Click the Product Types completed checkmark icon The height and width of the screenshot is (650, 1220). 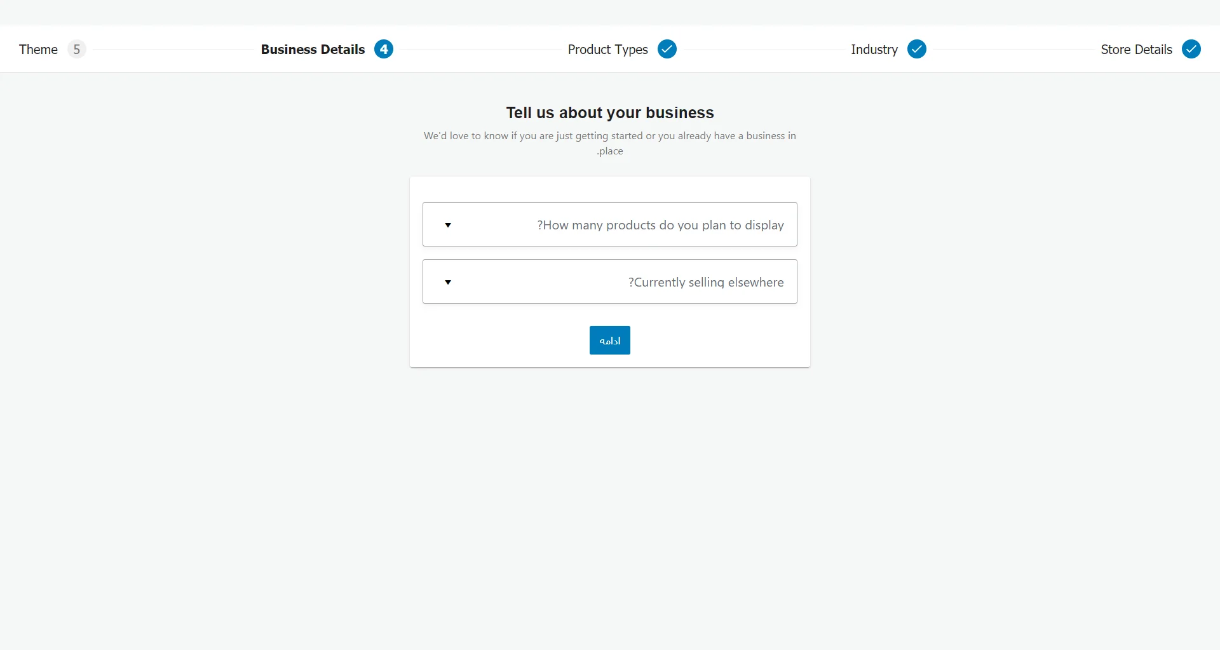[667, 50]
